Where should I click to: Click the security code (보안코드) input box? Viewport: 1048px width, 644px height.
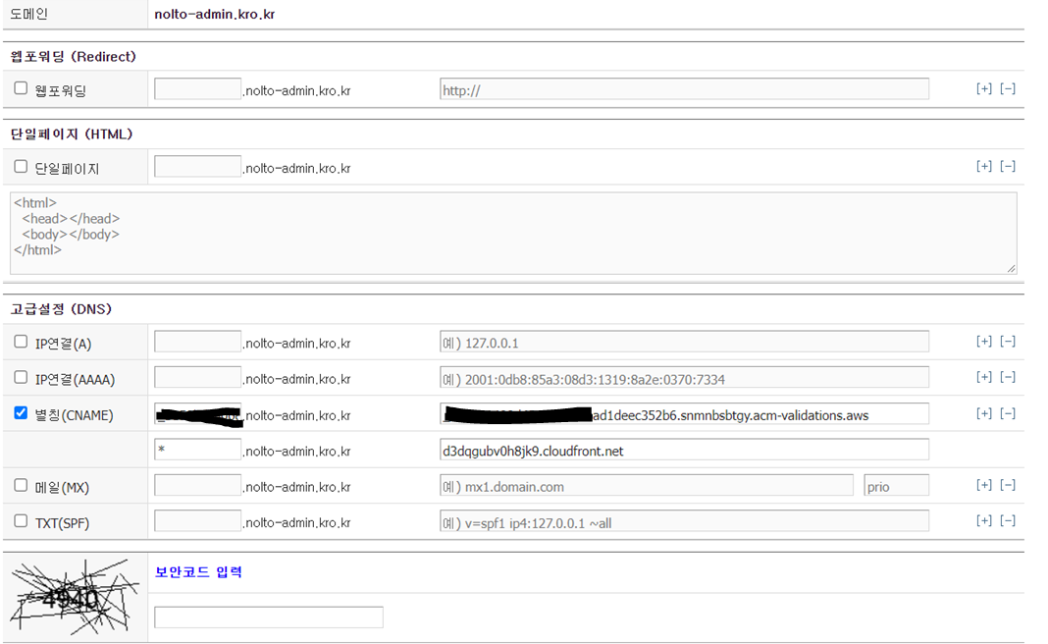[268, 617]
